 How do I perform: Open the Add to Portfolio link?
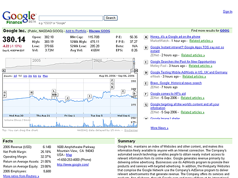(x=76, y=31)
